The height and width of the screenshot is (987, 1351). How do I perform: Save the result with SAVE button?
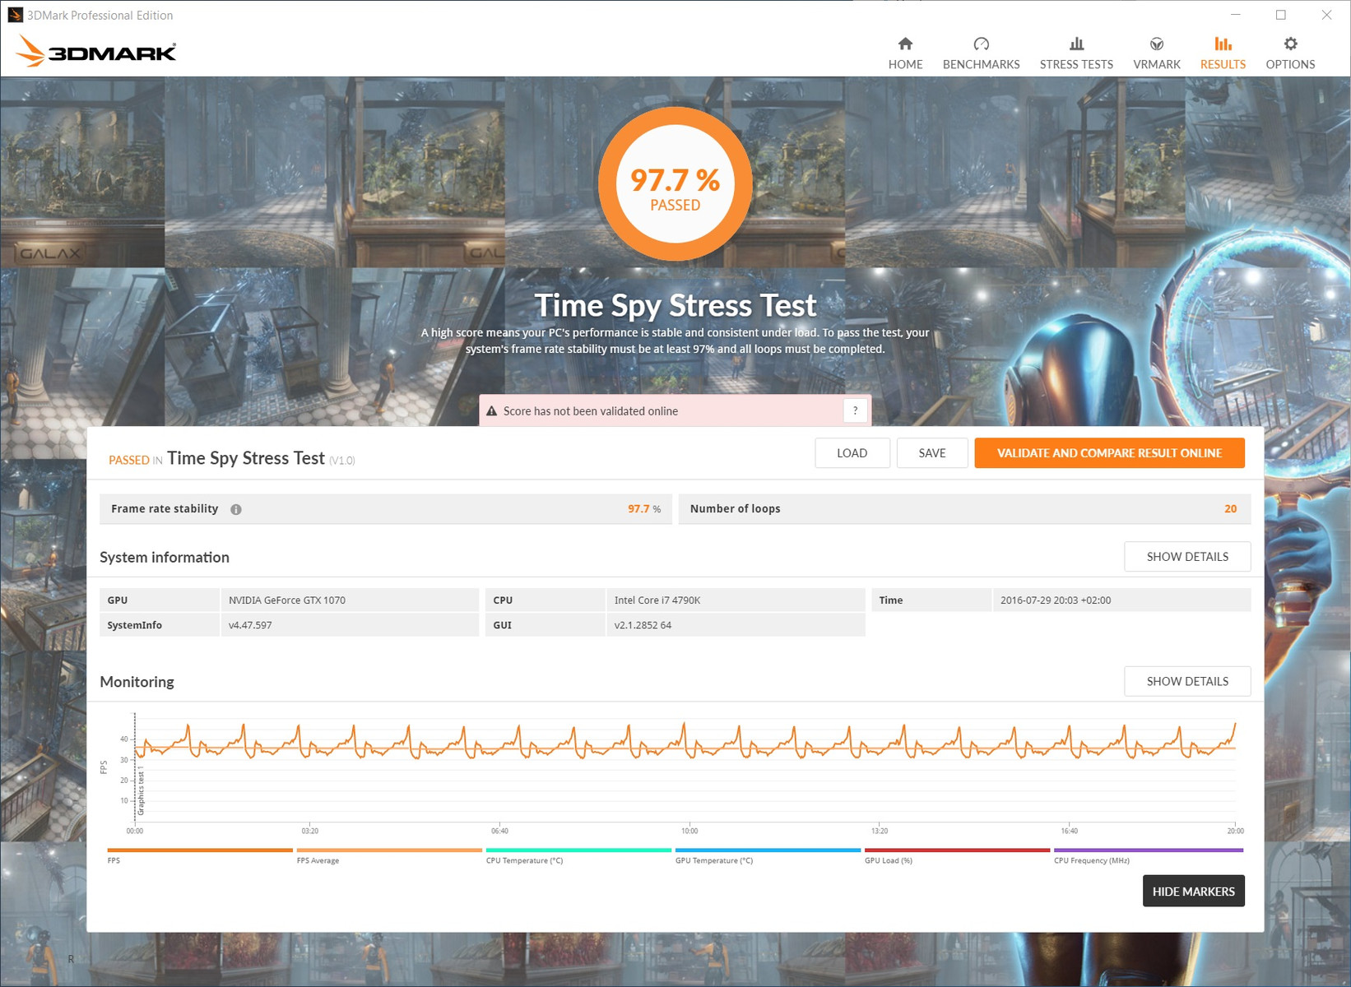pyautogui.click(x=932, y=453)
